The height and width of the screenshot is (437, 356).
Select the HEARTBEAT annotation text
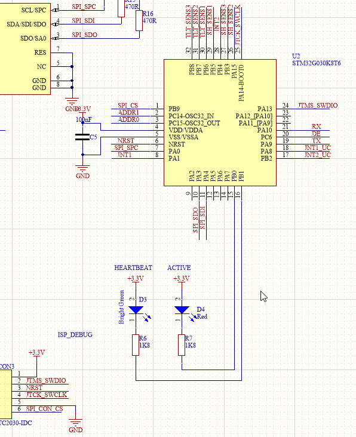[x=133, y=267]
